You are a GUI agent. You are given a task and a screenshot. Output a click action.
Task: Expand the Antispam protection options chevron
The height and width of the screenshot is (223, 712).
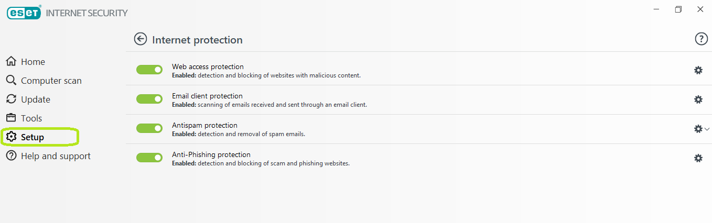pos(707,129)
